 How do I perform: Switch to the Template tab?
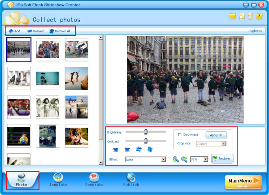(58, 179)
